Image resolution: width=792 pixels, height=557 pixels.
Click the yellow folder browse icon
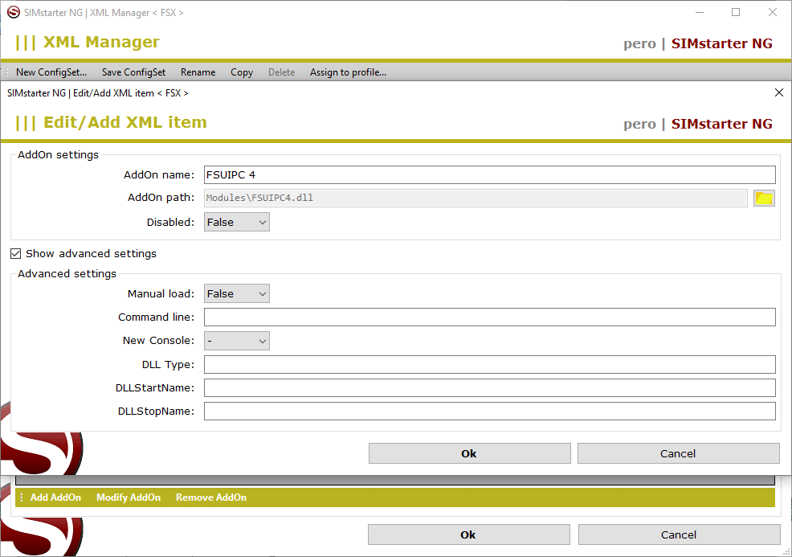[764, 199]
